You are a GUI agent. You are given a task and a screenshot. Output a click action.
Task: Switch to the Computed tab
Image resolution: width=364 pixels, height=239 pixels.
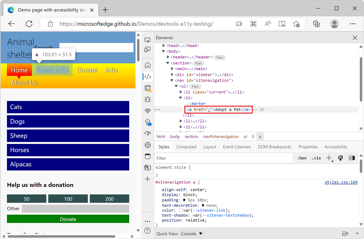[x=186, y=147]
